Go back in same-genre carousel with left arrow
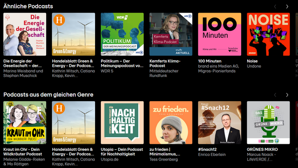Image resolution: width=298 pixels, height=168 pixels. (275, 95)
